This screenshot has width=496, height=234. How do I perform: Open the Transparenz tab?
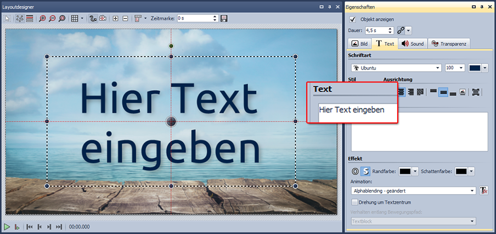pos(449,44)
